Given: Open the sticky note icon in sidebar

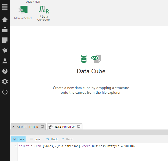Looking at the screenshot, I should pyautogui.click(x=5, y=40).
